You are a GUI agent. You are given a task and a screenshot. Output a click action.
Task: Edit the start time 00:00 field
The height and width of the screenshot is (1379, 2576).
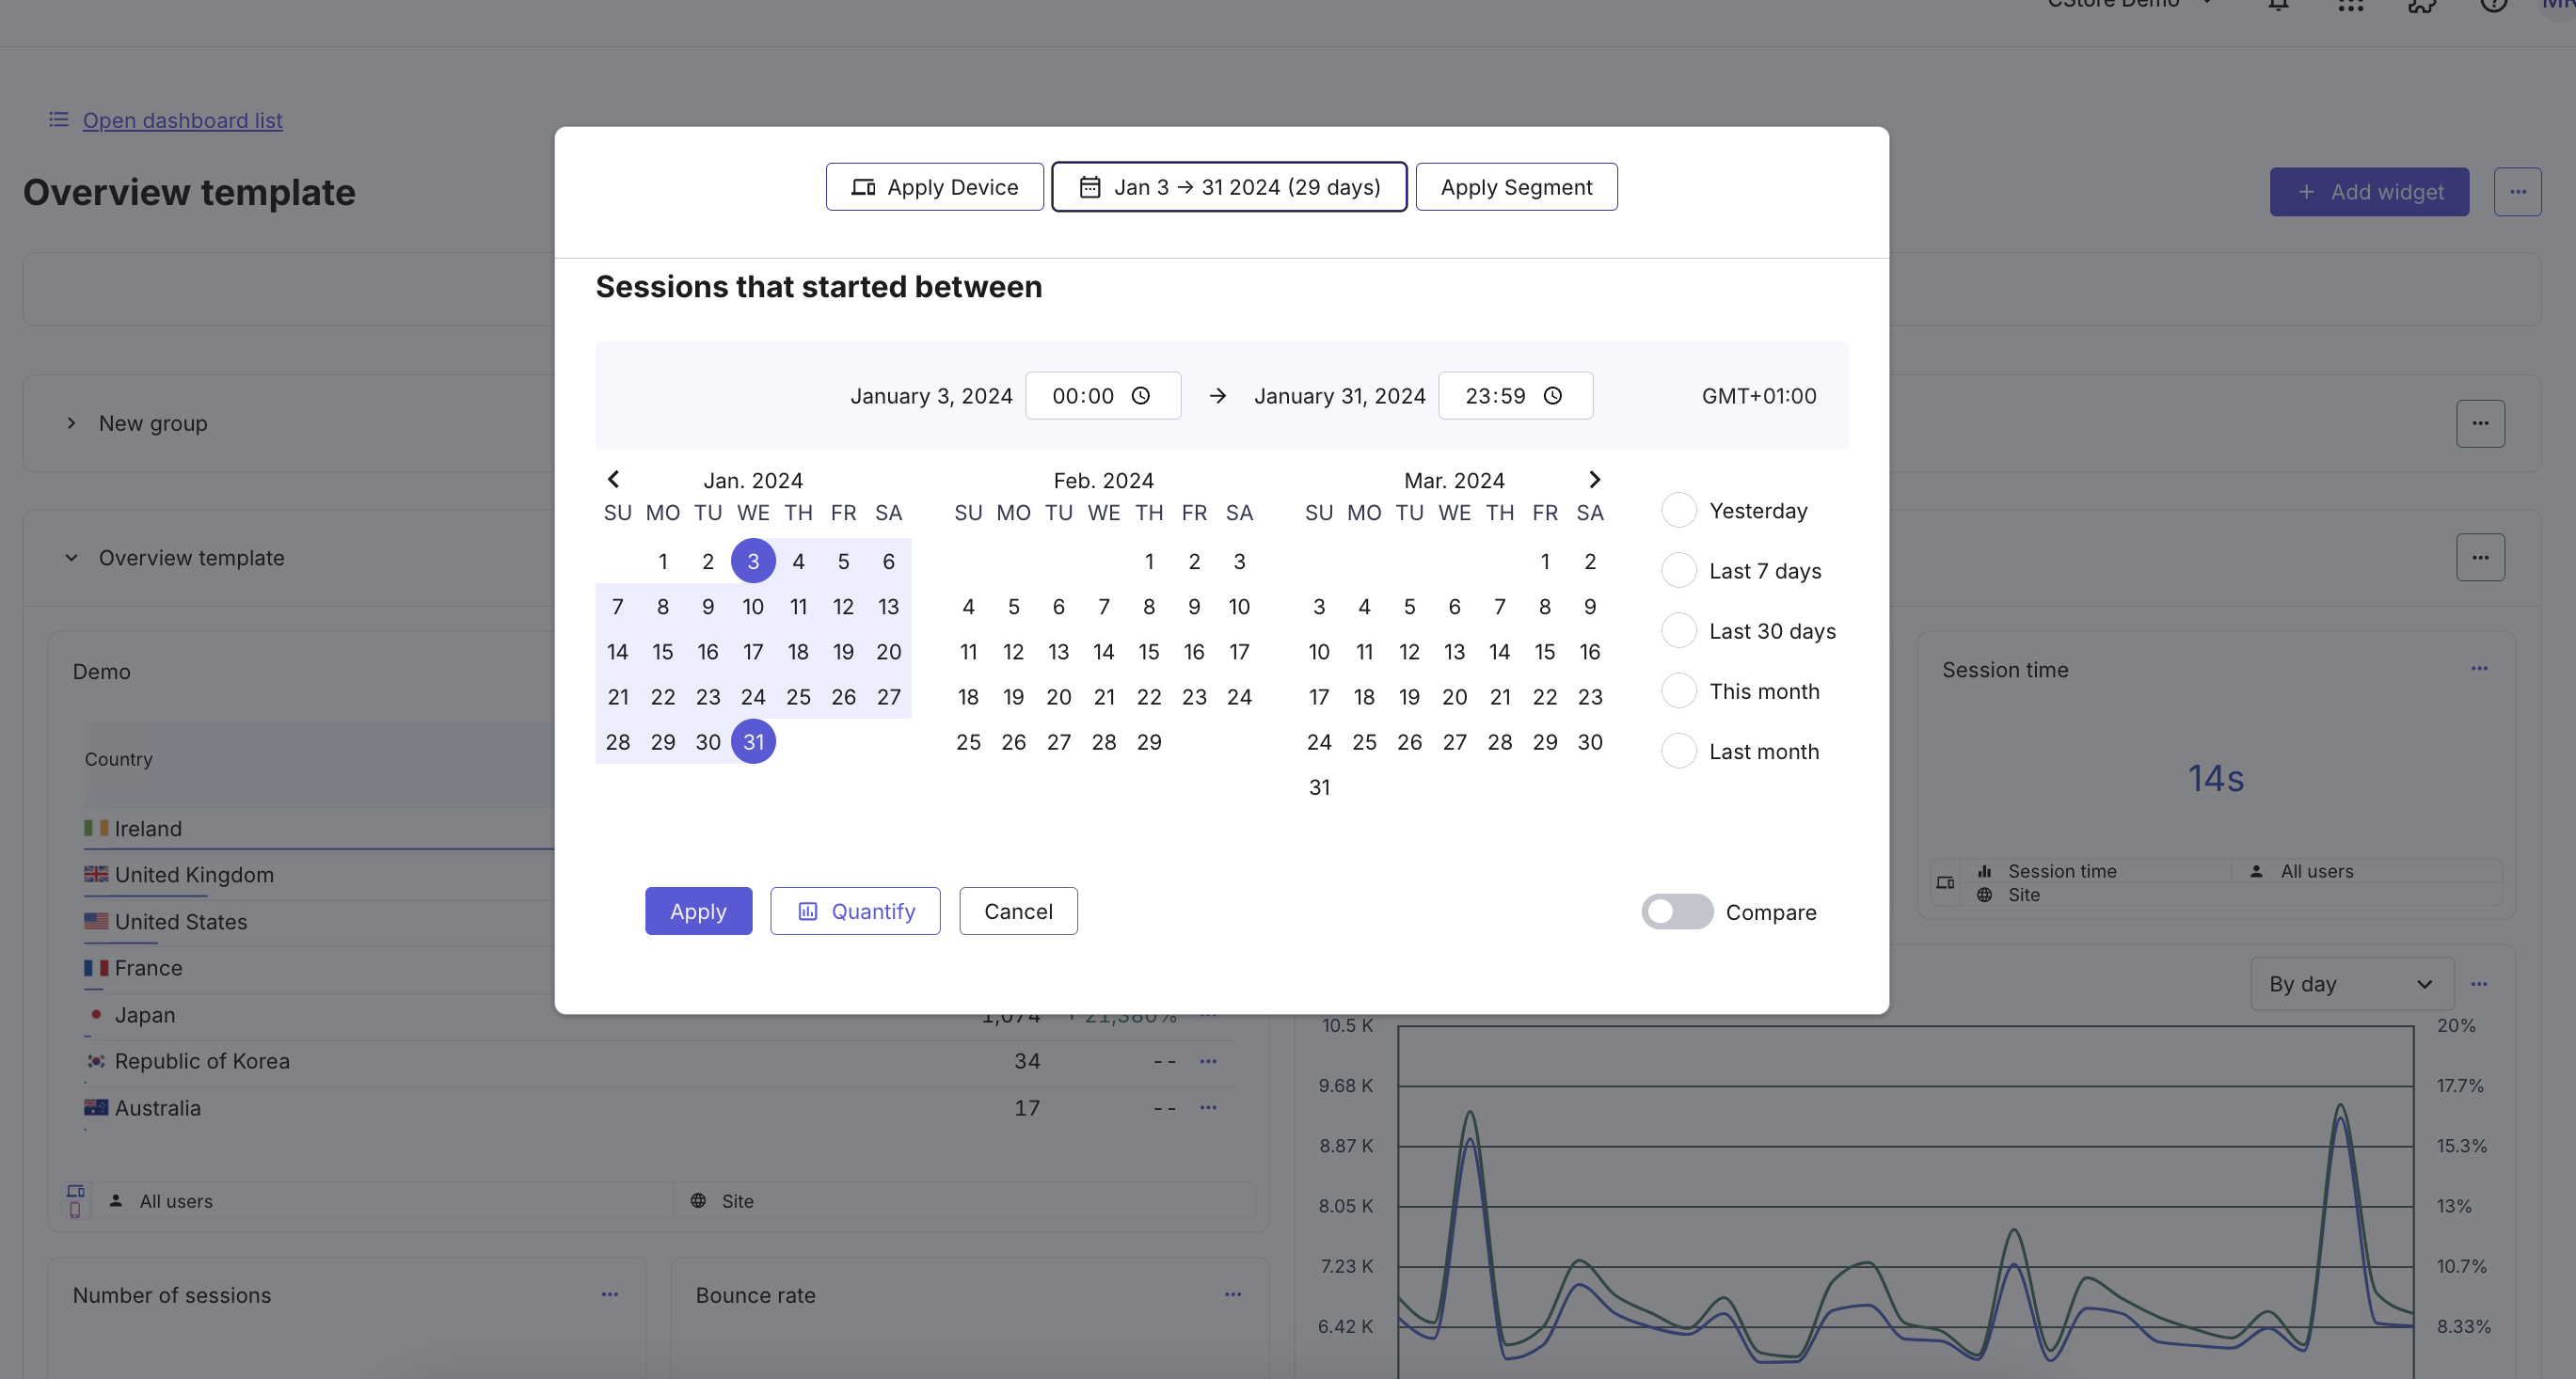pyautogui.click(x=1103, y=396)
